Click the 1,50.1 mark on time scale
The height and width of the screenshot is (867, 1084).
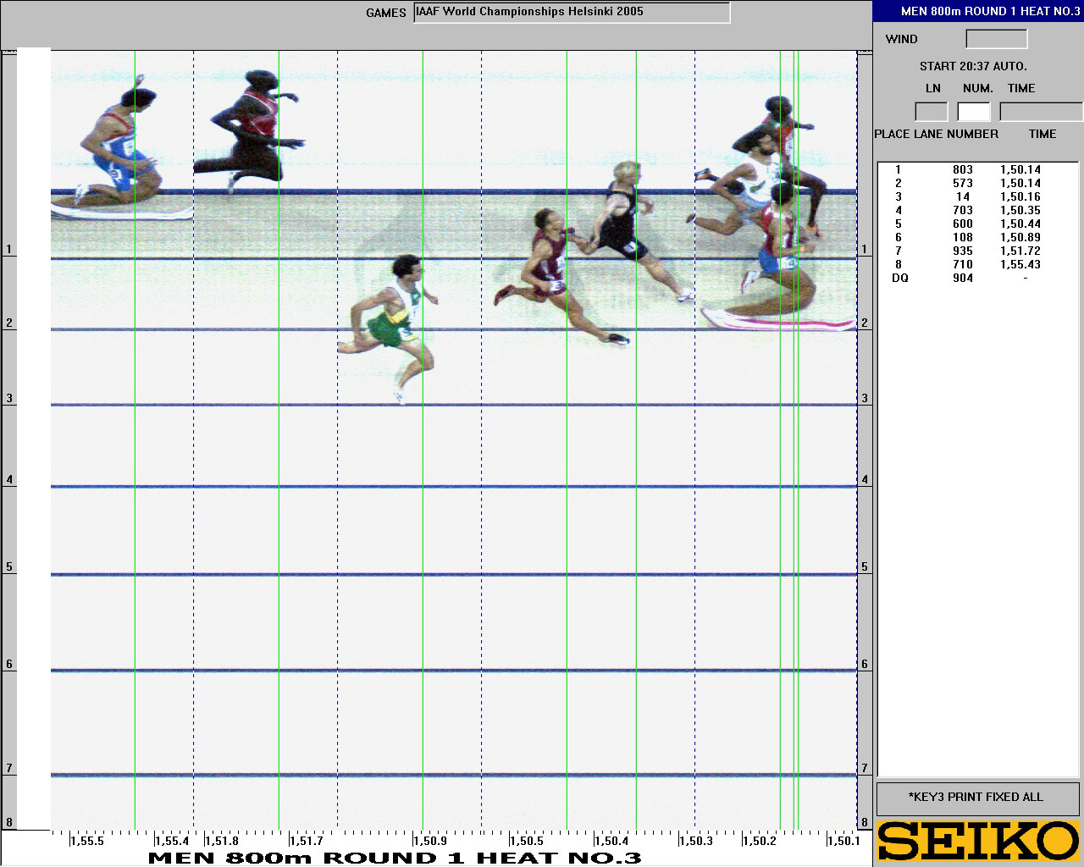coord(843,841)
